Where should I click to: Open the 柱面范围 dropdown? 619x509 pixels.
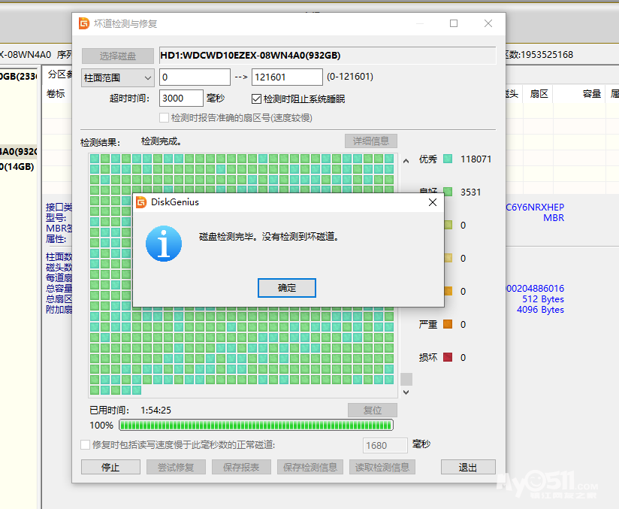117,77
